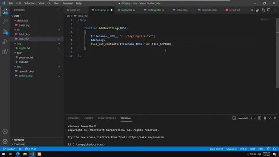Viewport: 279px width, 157px height.
Task: Switch to the todo.txt editor tab
Action: [x=75, y=10]
